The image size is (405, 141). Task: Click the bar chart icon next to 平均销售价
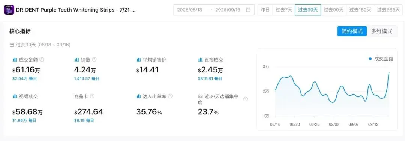pos(138,60)
